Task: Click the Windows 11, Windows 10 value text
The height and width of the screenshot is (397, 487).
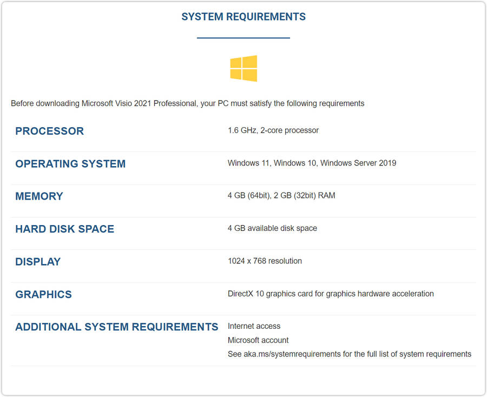Action: pyautogui.click(x=312, y=163)
